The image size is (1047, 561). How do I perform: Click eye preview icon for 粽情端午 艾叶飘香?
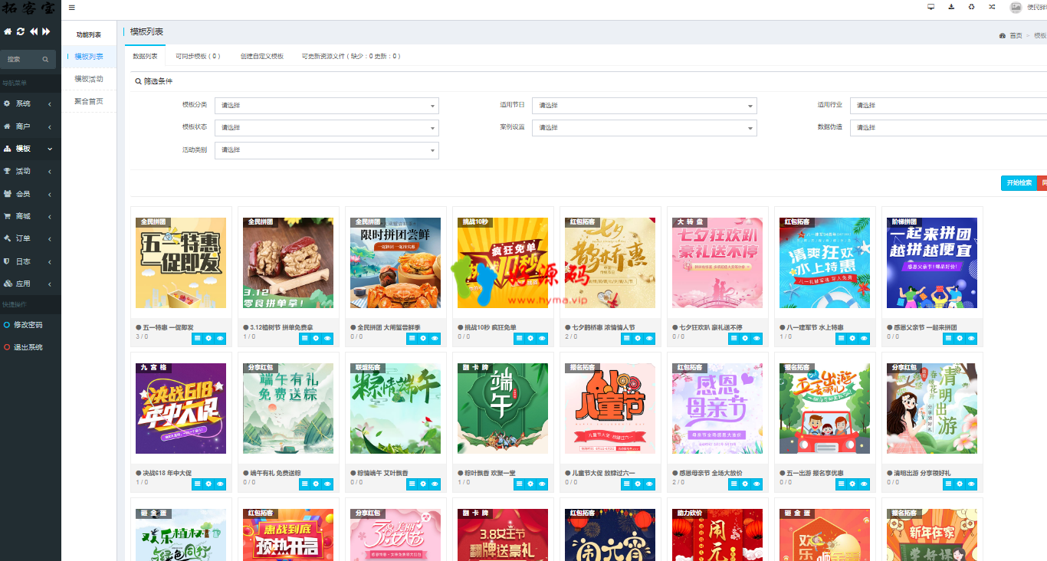point(435,483)
